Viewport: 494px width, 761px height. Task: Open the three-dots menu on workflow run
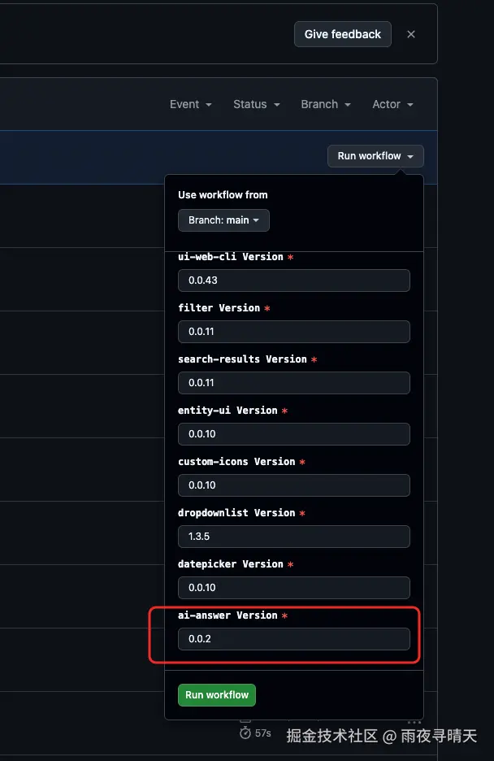(x=414, y=721)
